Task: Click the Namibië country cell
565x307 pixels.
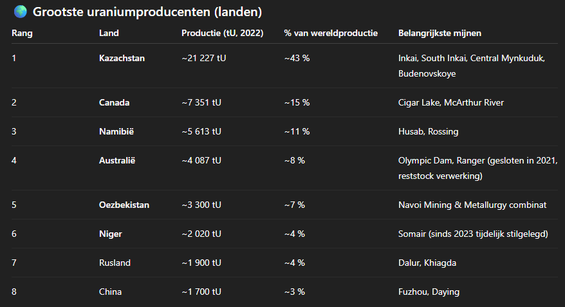Action: (x=116, y=131)
